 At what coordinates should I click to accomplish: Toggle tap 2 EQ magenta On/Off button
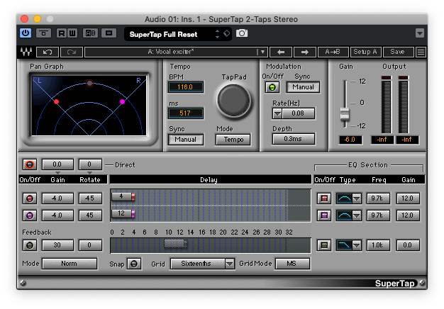click(324, 215)
